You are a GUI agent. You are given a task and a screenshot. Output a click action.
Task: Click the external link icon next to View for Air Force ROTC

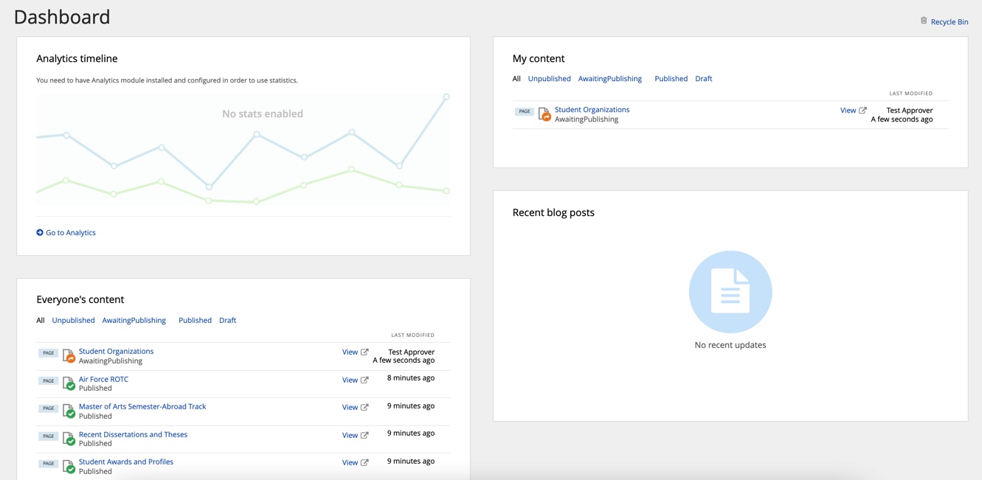click(x=364, y=379)
